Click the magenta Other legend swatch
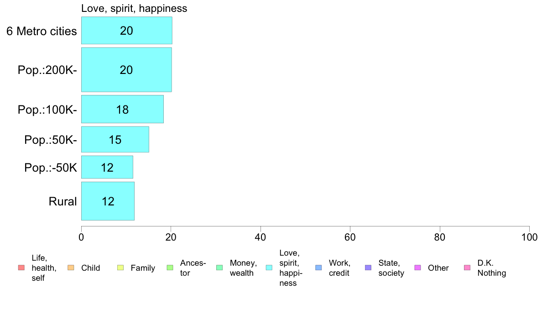 [417, 268]
